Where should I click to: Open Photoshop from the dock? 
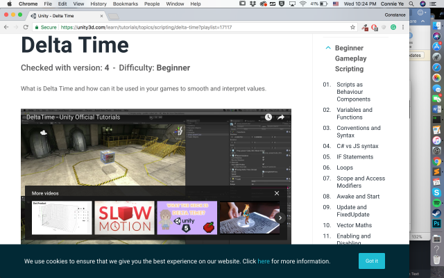436,224
